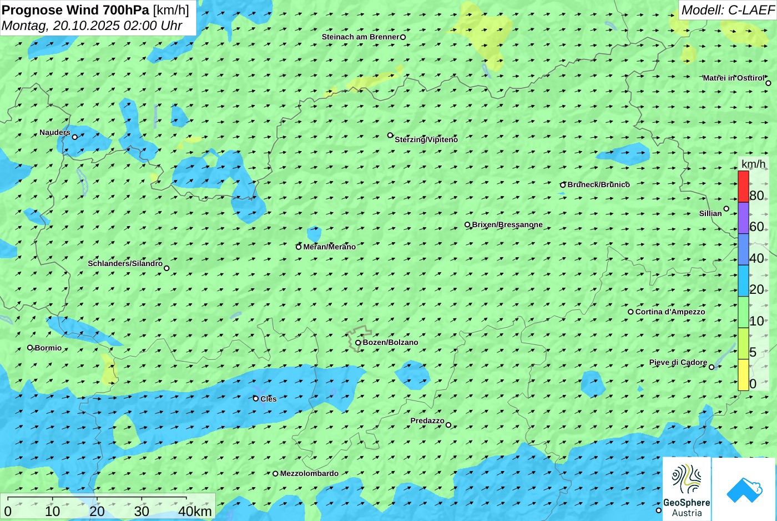The height and width of the screenshot is (521, 777).
Task: Click the Cortina d'Ampezzo marker
Action: click(630, 312)
